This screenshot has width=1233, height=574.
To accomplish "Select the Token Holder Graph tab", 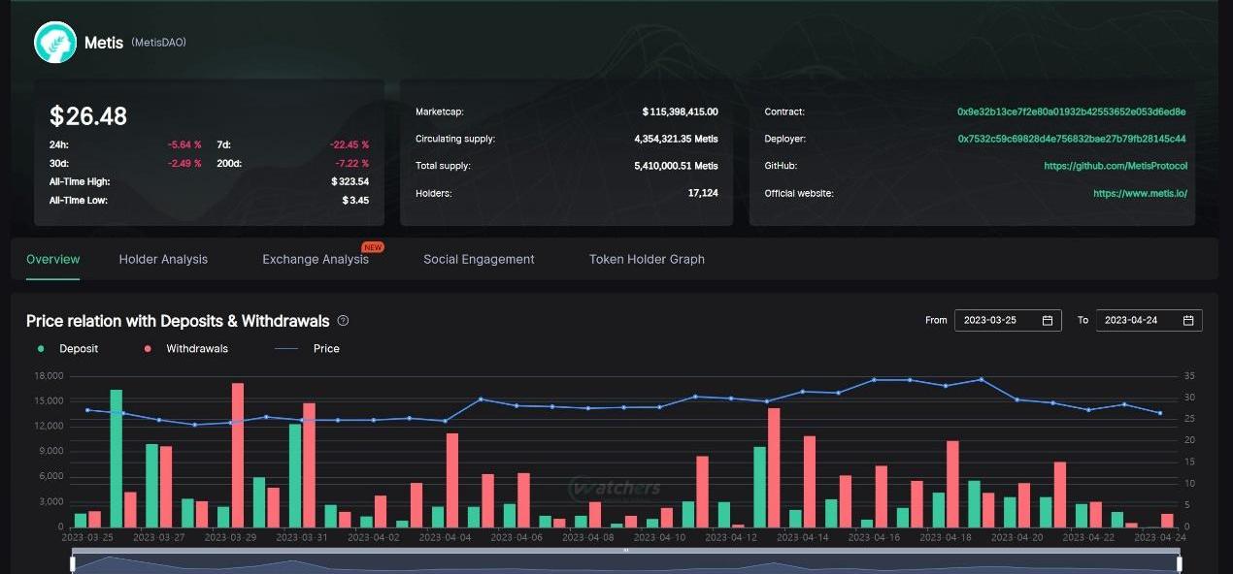I will pos(647,259).
